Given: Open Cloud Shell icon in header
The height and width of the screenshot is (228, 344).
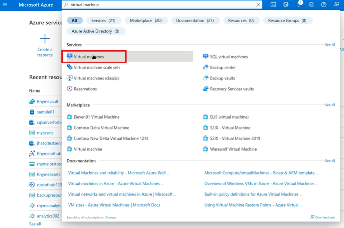Looking at the screenshot, I should coord(273,5).
